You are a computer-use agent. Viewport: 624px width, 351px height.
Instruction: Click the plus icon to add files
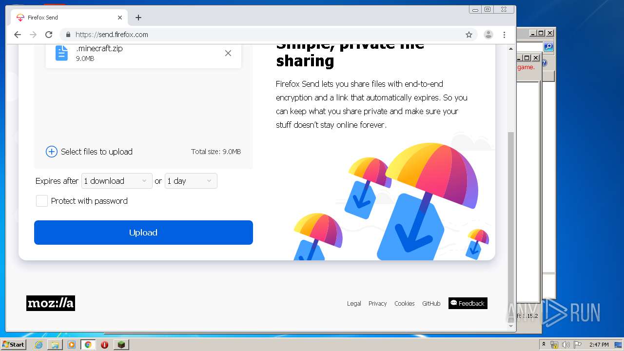click(51, 152)
